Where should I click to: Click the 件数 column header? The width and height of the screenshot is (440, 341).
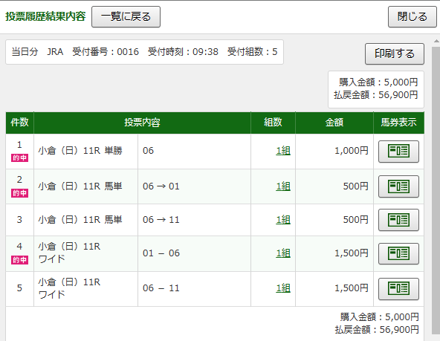[x=19, y=123]
